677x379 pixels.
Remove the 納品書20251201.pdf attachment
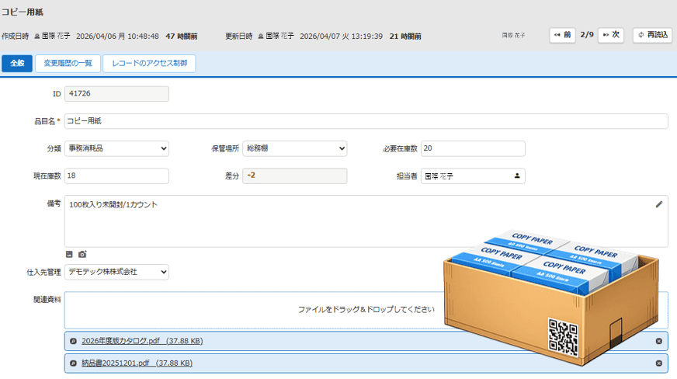[x=659, y=363]
